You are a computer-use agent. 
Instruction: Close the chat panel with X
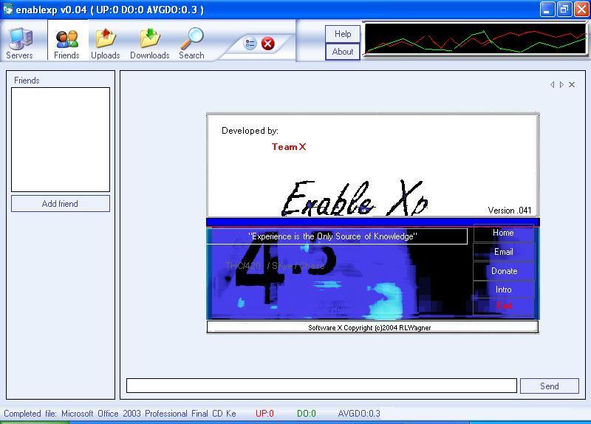pyautogui.click(x=572, y=84)
